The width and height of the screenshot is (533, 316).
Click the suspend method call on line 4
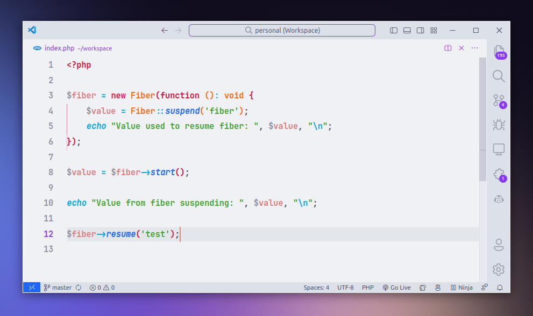tap(182, 111)
